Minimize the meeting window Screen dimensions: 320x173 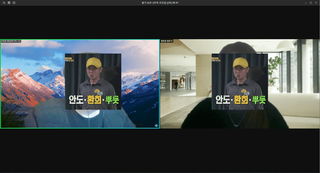coord(306,3)
